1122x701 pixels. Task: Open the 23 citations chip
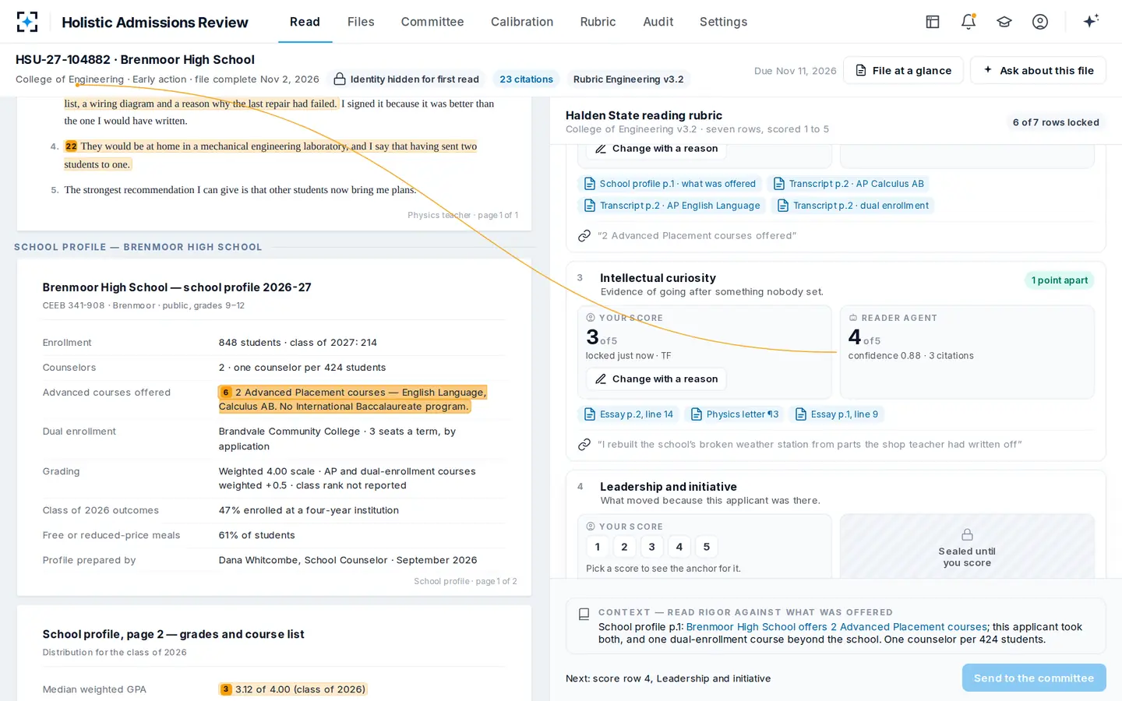point(526,79)
